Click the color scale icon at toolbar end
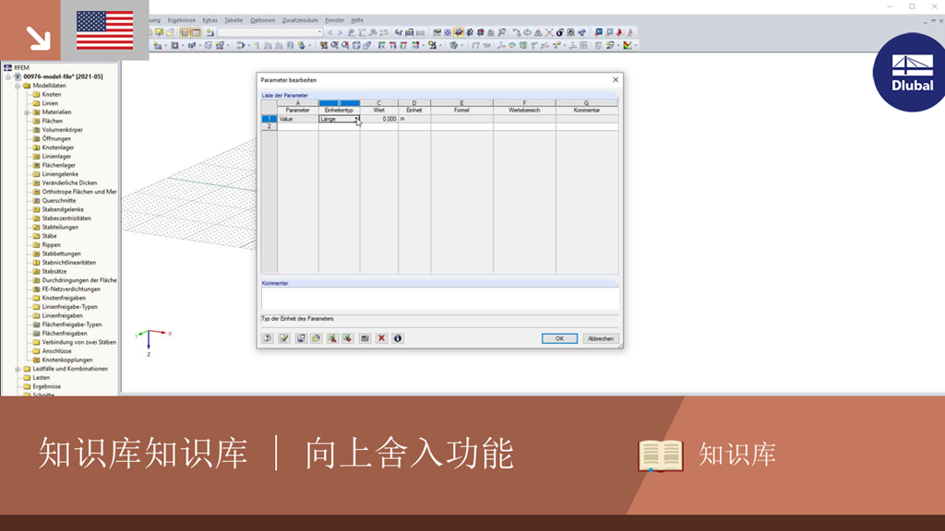The image size is (945, 531). [x=628, y=45]
